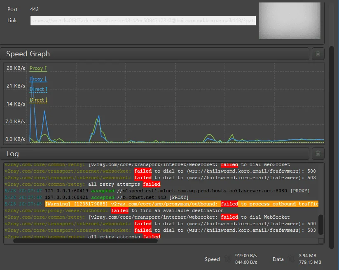This screenshot has width=339, height=270.
Task: Click into the vmess Link field
Action: [x=143, y=21]
